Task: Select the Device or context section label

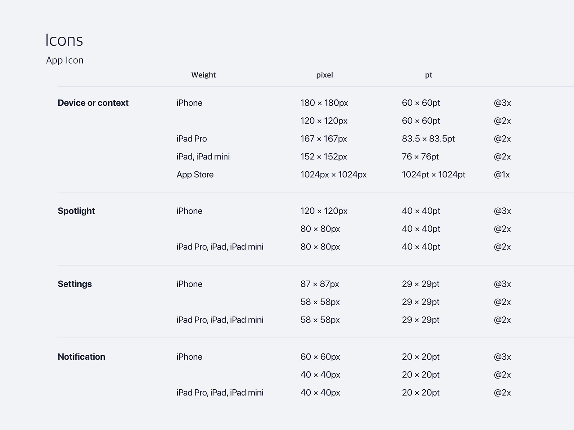Action: [93, 103]
